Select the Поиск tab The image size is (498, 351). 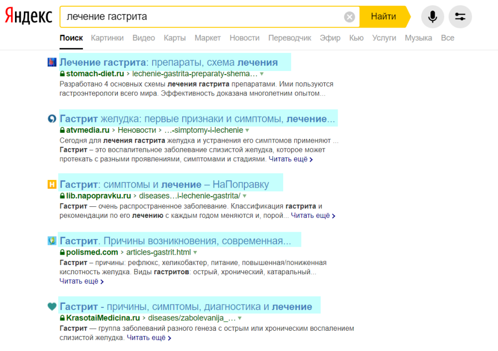71,38
